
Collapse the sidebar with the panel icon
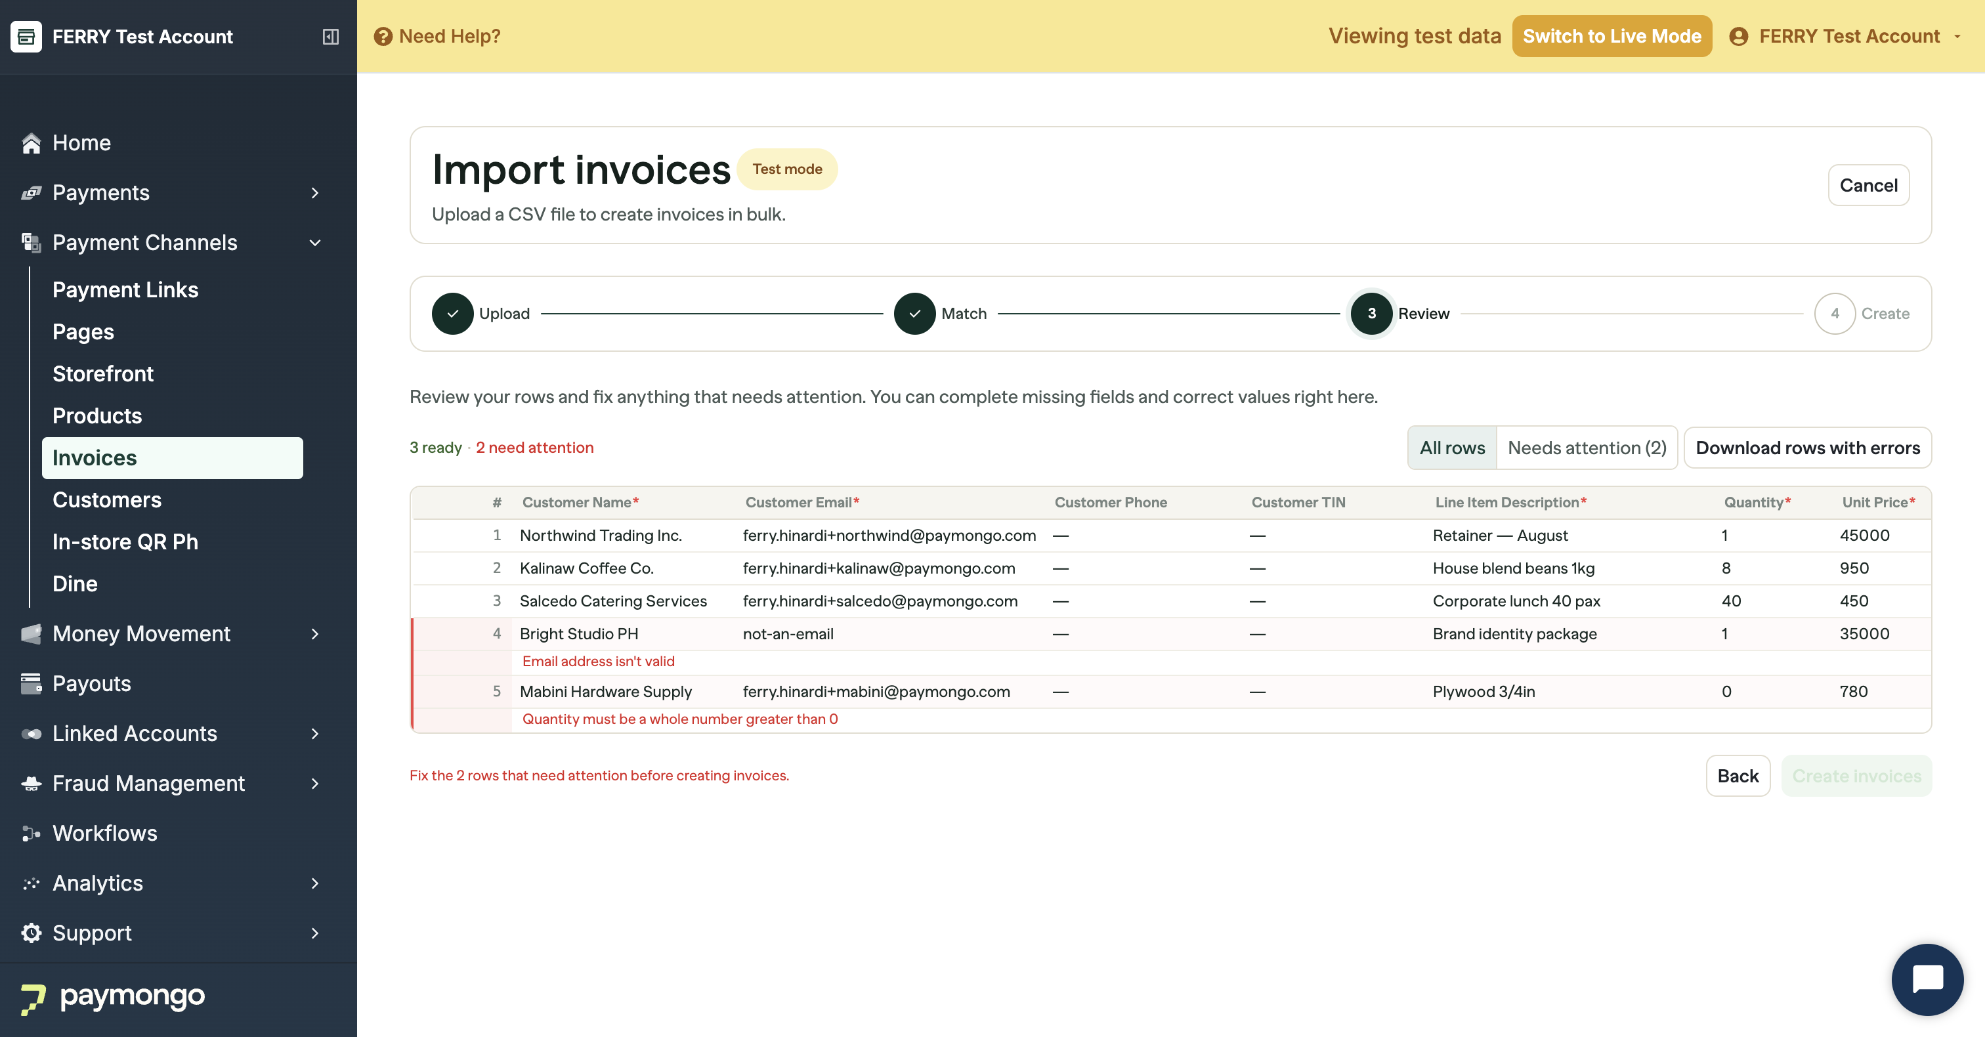click(331, 36)
